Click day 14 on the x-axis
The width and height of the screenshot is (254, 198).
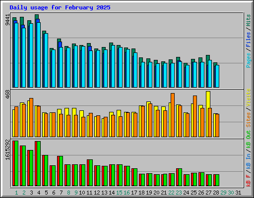pos(112,193)
